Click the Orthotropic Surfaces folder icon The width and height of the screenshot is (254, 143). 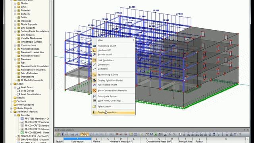click(19, 42)
